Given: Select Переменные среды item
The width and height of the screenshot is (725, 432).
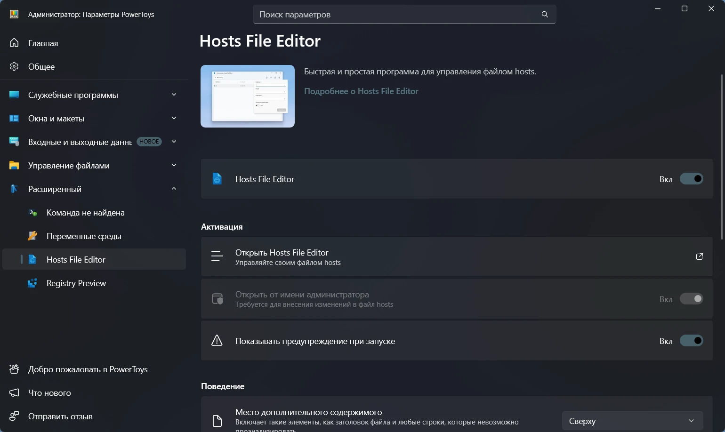Looking at the screenshot, I should (94, 236).
